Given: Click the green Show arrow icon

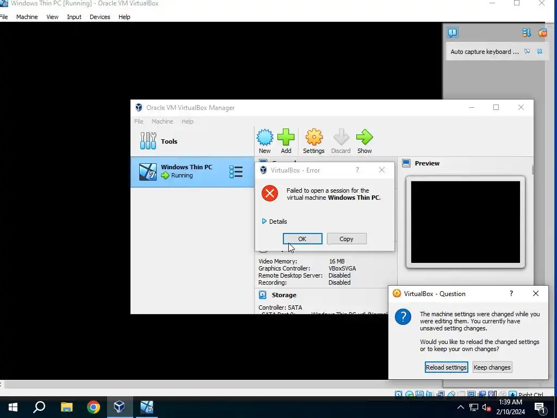Looking at the screenshot, I should coord(364,137).
